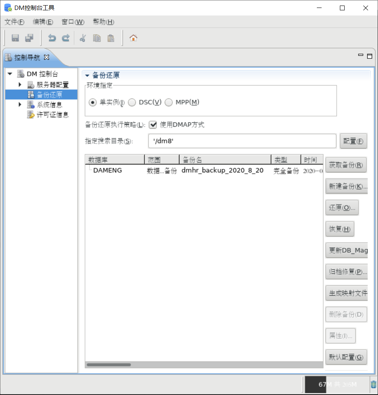
Task: Select 系统信息 in the tree
Action: tap(50, 105)
